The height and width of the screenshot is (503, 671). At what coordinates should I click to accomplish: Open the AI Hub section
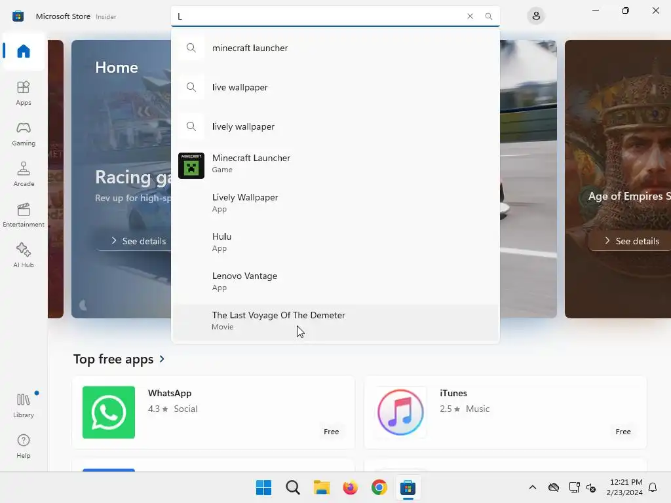24,256
